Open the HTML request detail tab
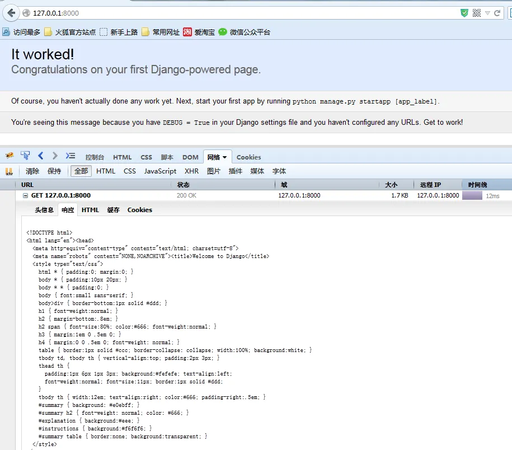This screenshot has width=512, height=450. 90,210
